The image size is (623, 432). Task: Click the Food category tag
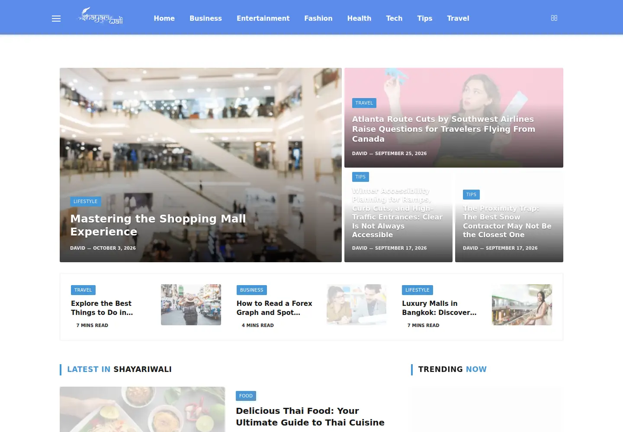click(246, 396)
